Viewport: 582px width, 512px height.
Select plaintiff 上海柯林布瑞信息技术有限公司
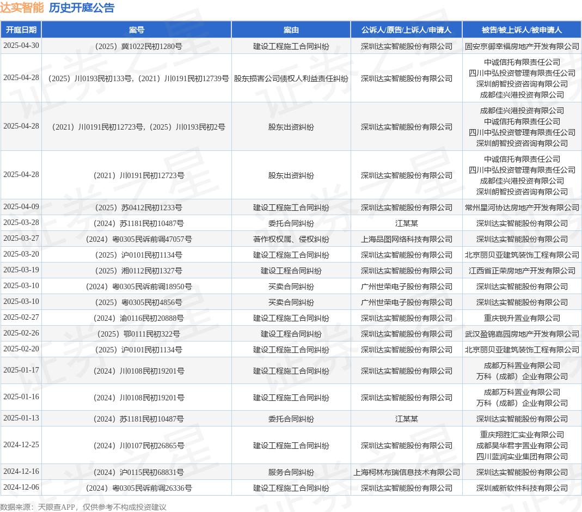407,472
